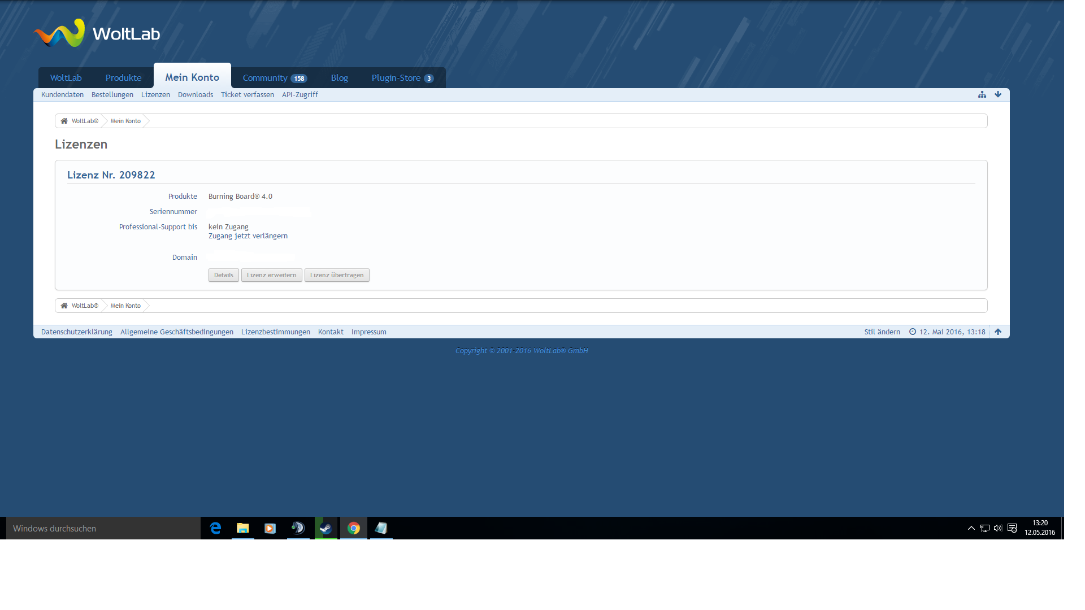The width and height of the screenshot is (1085, 610).
Task: Click the Zugang jetzt verlängern link
Action: click(248, 236)
